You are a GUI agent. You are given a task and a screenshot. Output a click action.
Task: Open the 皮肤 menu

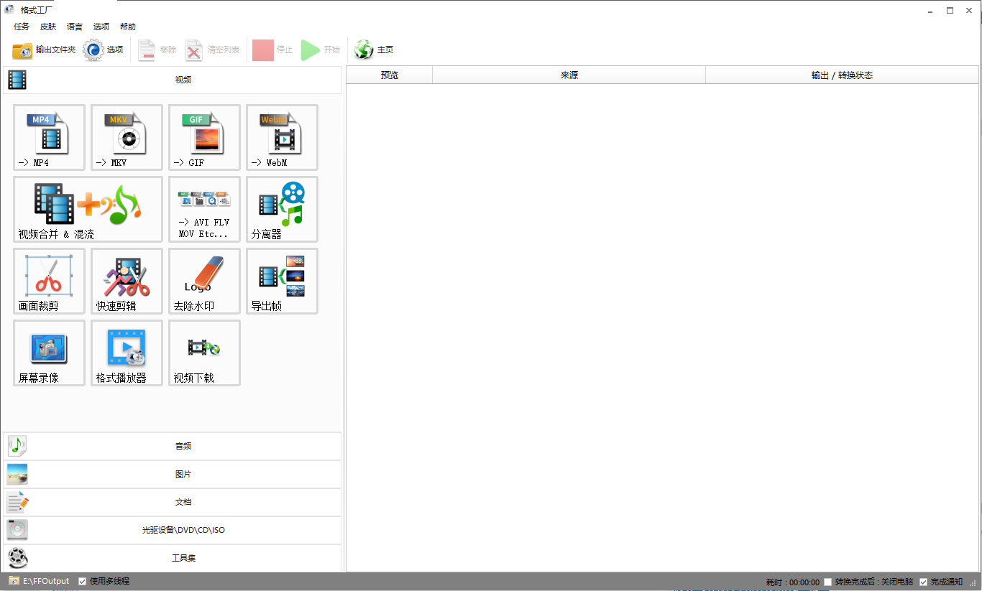click(x=48, y=27)
